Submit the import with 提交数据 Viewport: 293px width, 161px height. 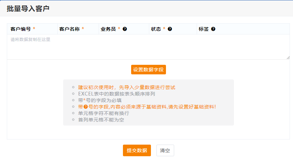(x=137, y=150)
